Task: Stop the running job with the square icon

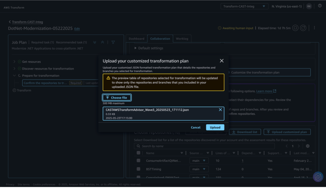Action: (295, 28)
